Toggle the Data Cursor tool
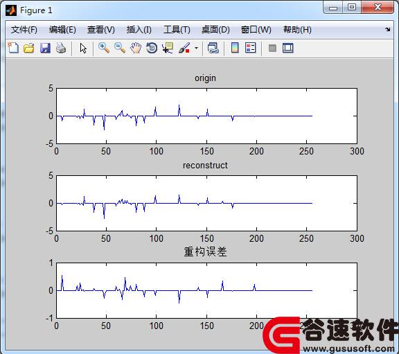This screenshot has height=354, width=399. pyautogui.click(x=168, y=48)
